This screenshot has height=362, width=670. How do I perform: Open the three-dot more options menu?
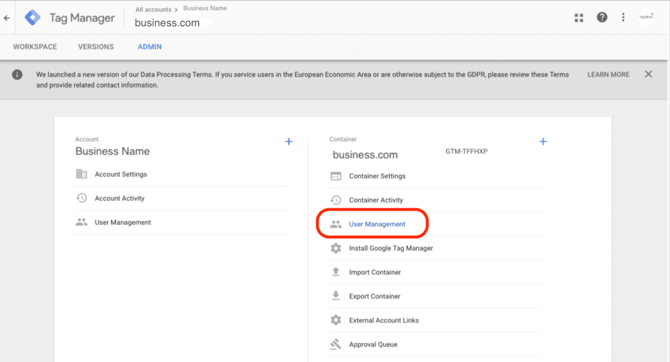(x=623, y=17)
